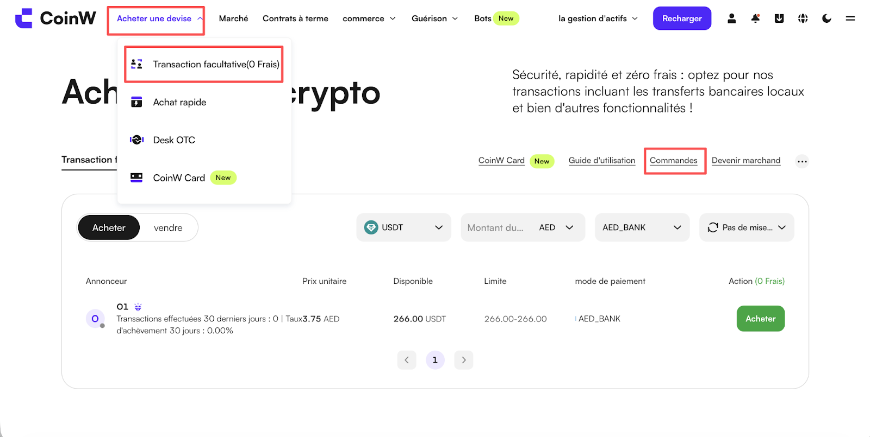The image size is (870, 437).
Task: Open the AED_BANK payment method dropdown
Action: (x=642, y=227)
